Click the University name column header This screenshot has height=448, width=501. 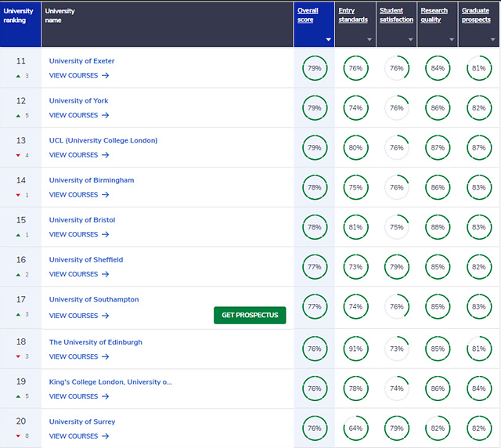[168, 24]
